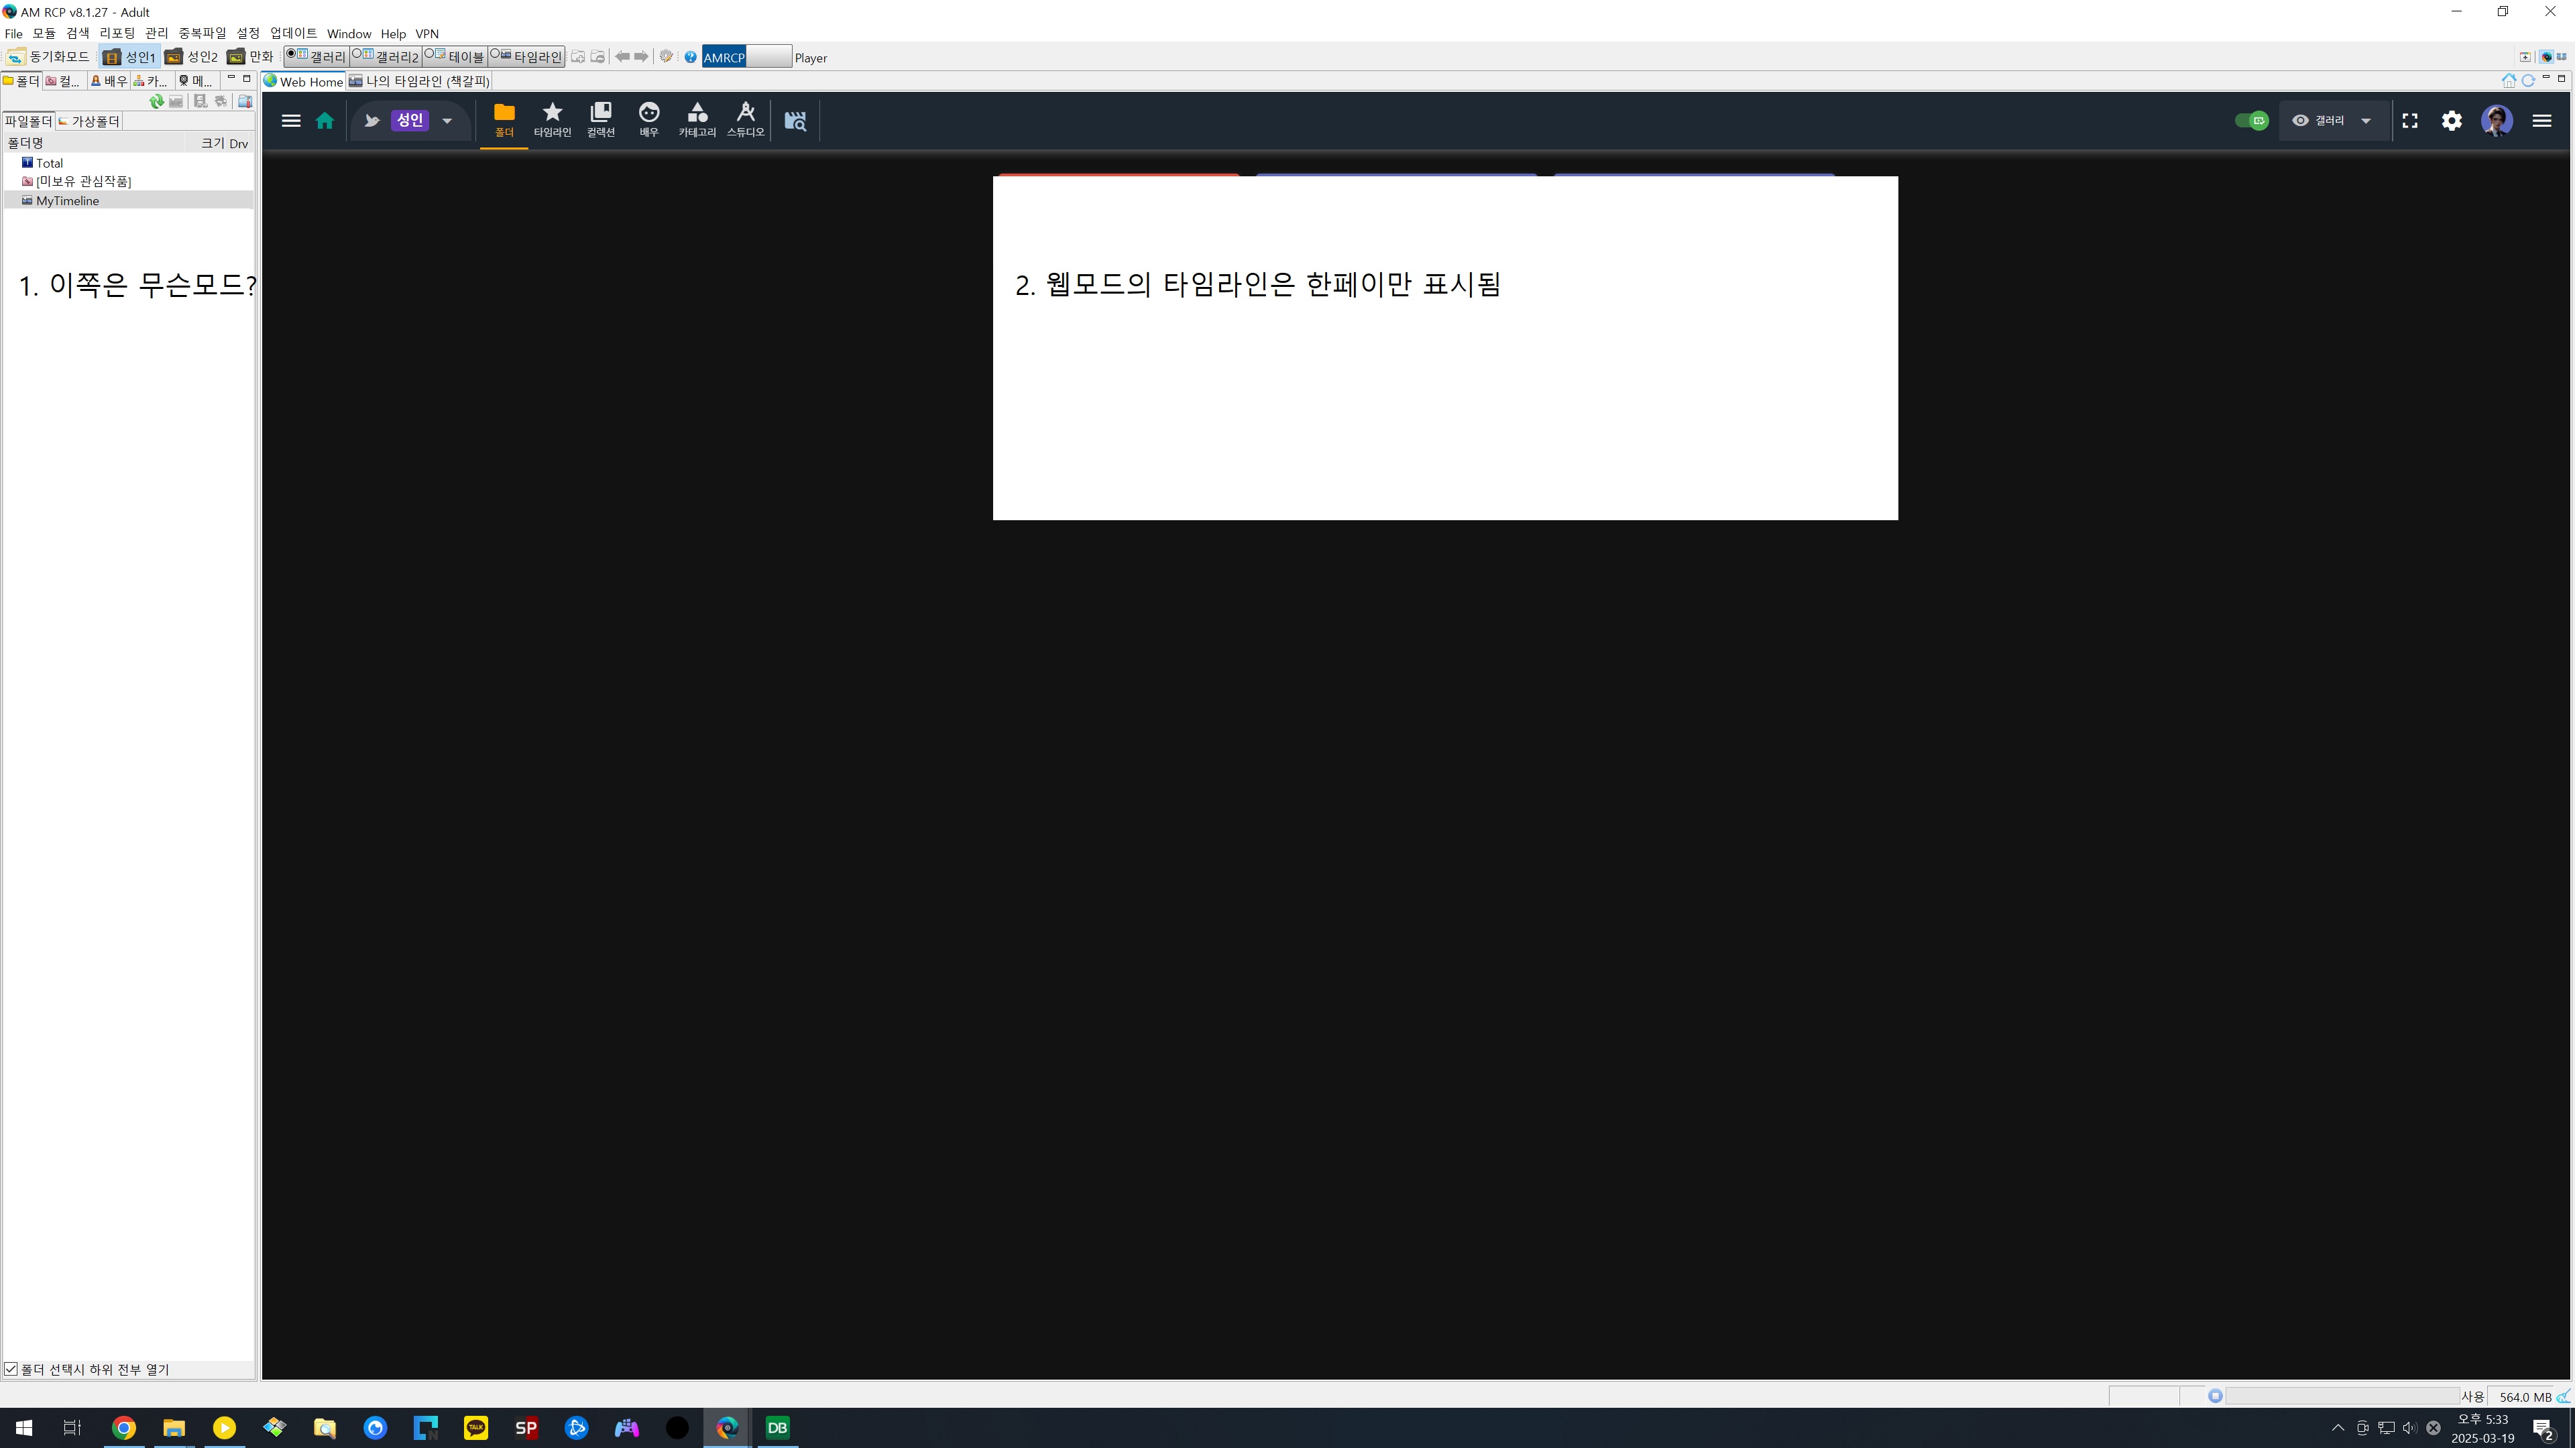Toggle the green switch near 갤러리 dropdown

(2251, 121)
